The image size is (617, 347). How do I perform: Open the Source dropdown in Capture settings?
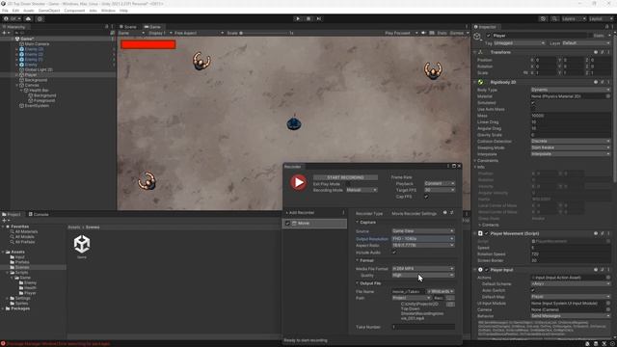point(423,231)
